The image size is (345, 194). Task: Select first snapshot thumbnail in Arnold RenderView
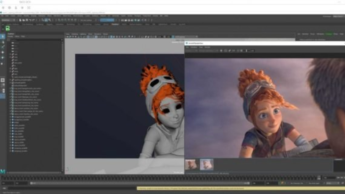pos(191,165)
